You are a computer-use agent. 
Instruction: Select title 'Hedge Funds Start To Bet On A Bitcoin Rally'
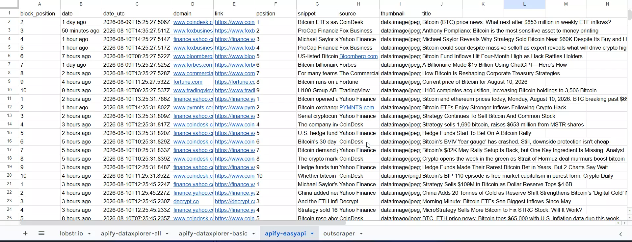(477, 133)
